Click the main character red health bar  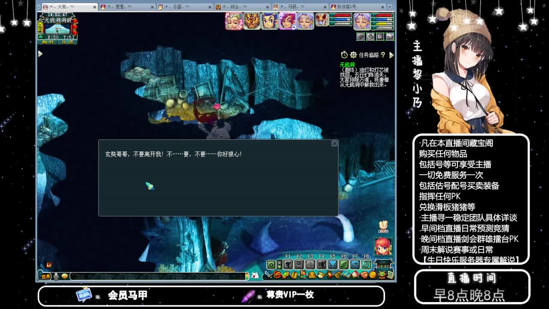pos(383,15)
